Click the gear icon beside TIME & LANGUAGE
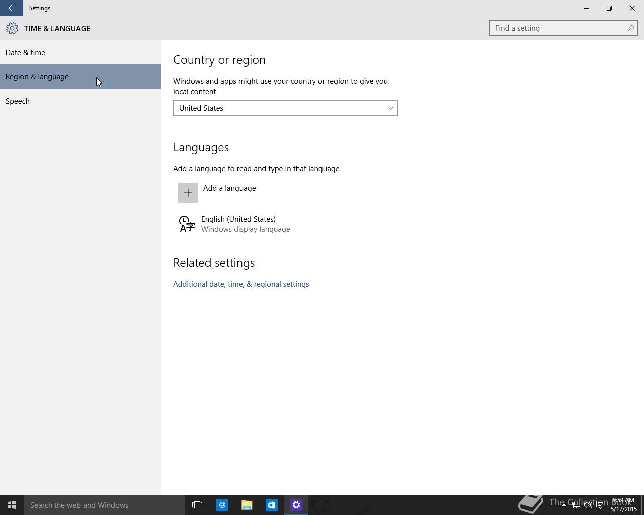This screenshot has width=644, height=515. coord(12,28)
